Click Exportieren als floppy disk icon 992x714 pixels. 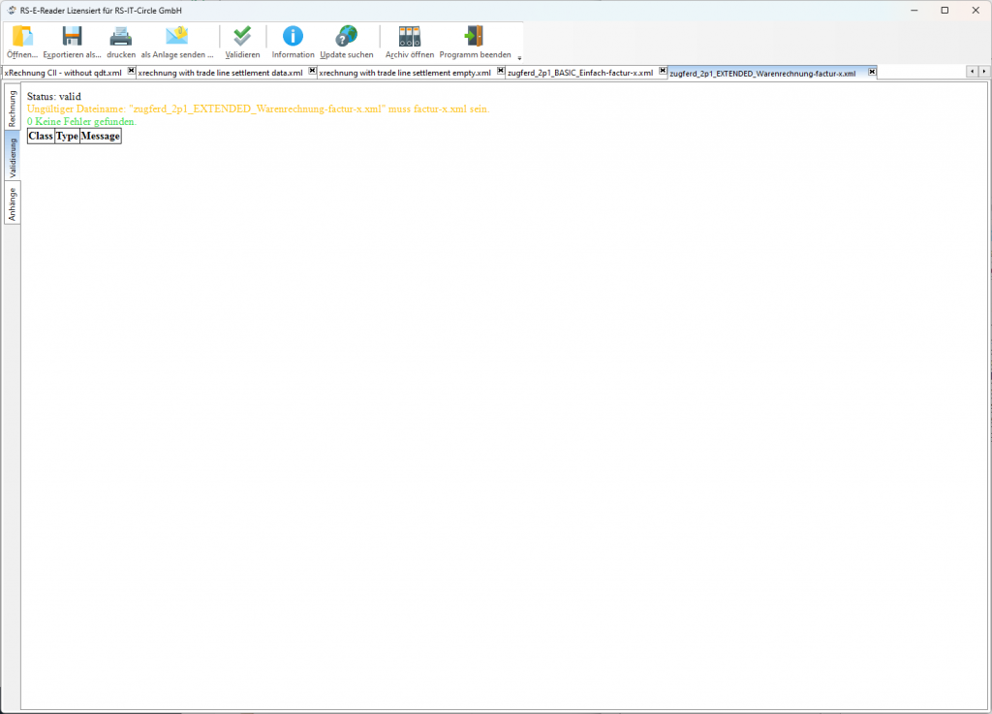pos(72,37)
